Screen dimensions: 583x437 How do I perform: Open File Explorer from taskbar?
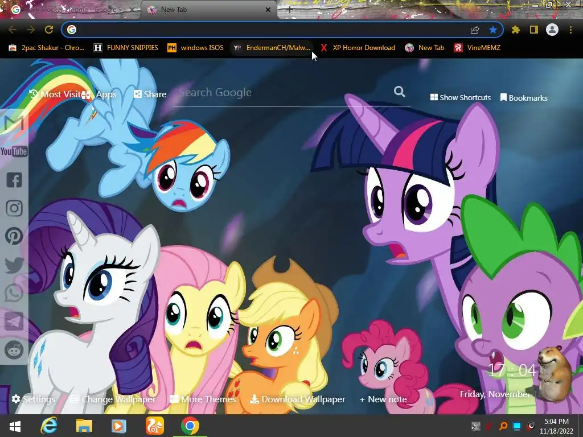pos(84,426)
